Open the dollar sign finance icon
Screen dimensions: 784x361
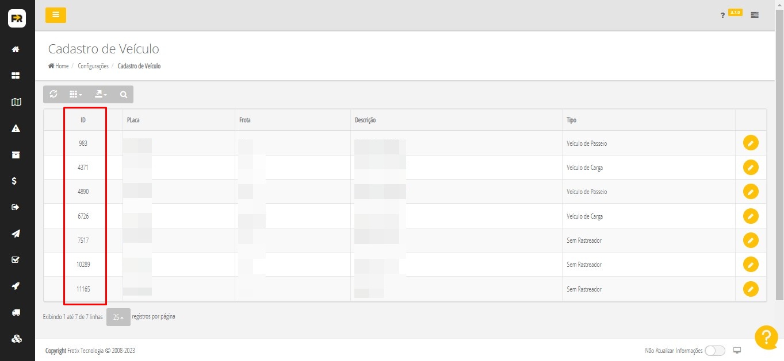point(16,181)
